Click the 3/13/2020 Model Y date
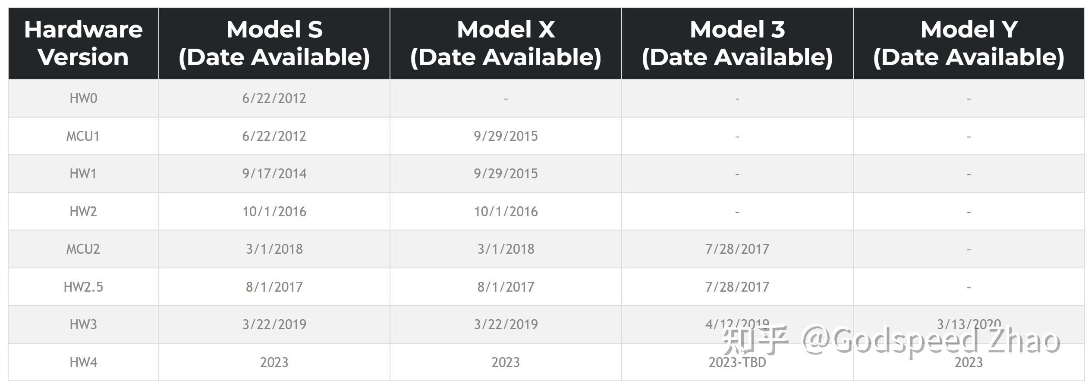 pyautogui.click(x=969, y=323)
